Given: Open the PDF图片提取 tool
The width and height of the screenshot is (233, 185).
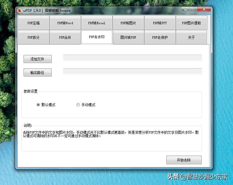Looking at the screenshot, I should click(x=191, y=23).
